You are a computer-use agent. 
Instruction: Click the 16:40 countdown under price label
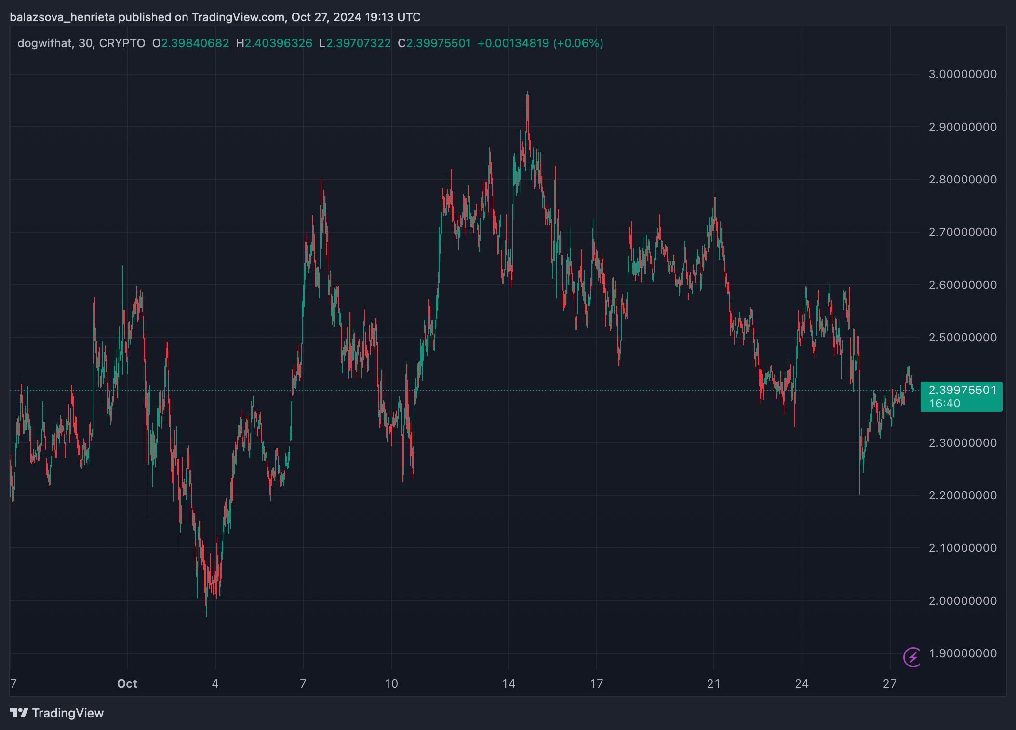pyautogui.click(x=945, y=404)
